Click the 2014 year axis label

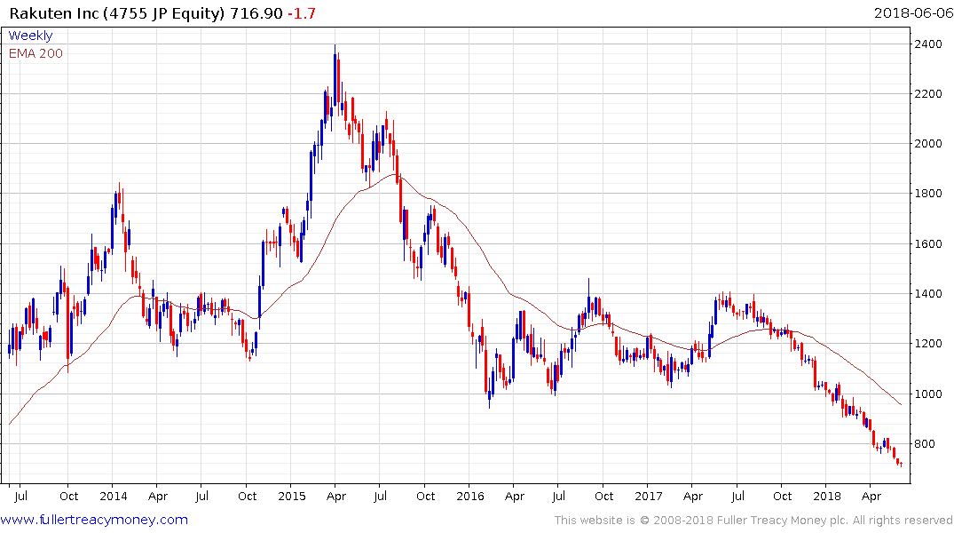(114, 496)
